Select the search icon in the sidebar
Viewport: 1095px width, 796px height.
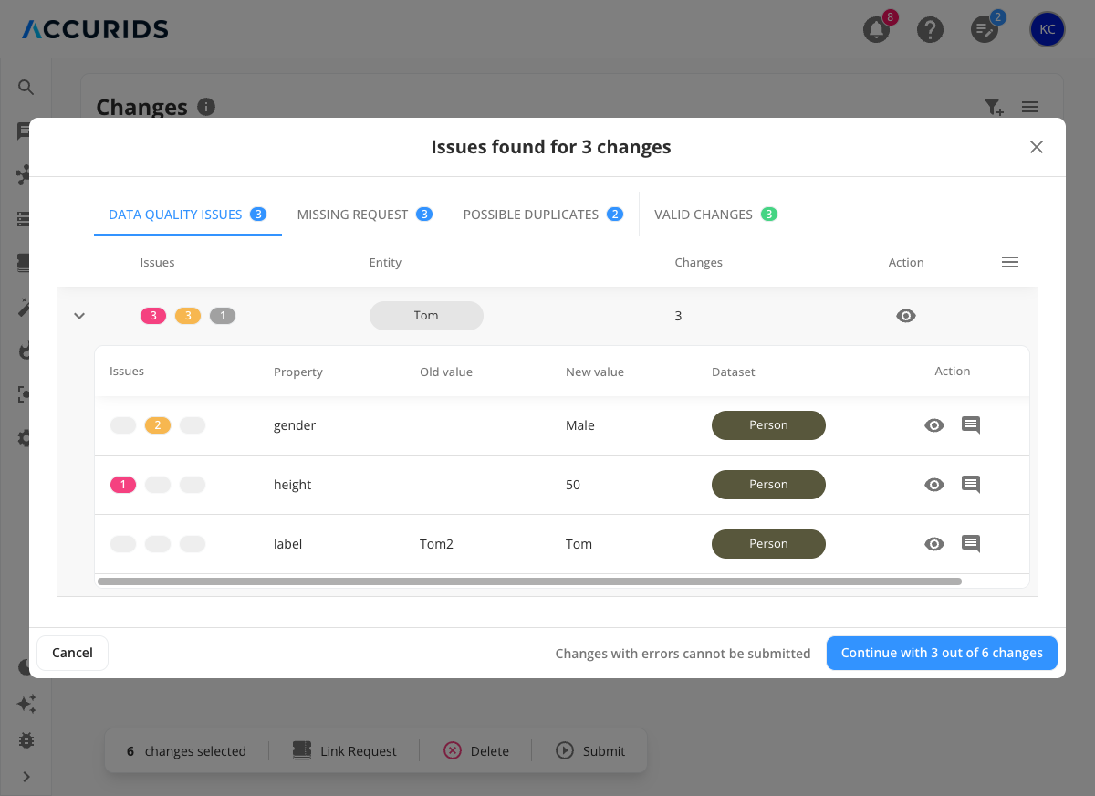tap(26, 87)
